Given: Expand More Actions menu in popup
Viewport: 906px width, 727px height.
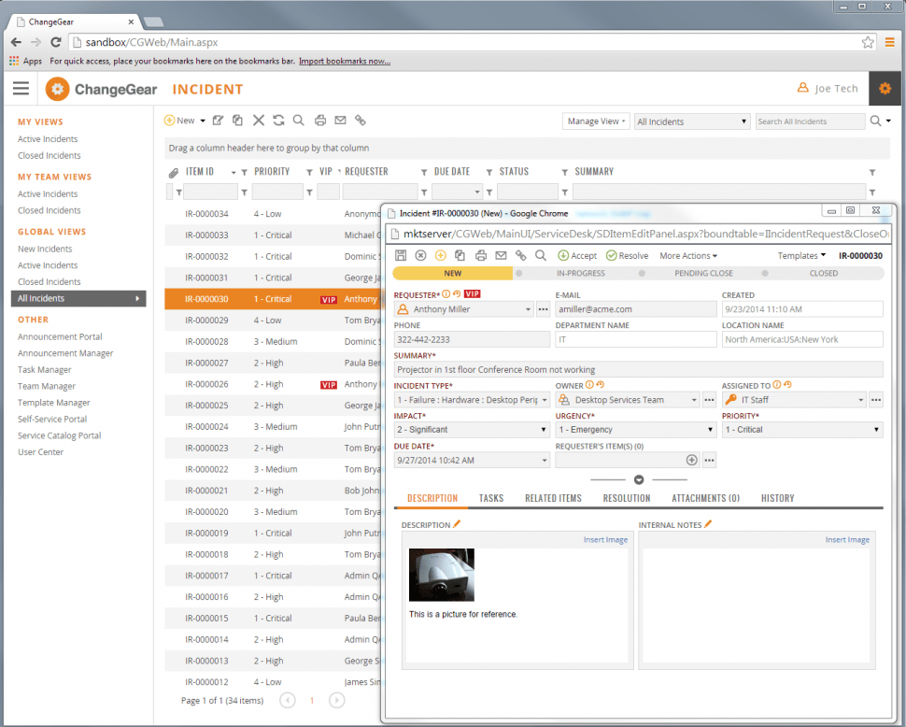Looking at the screenshot, I should point(688,255).
